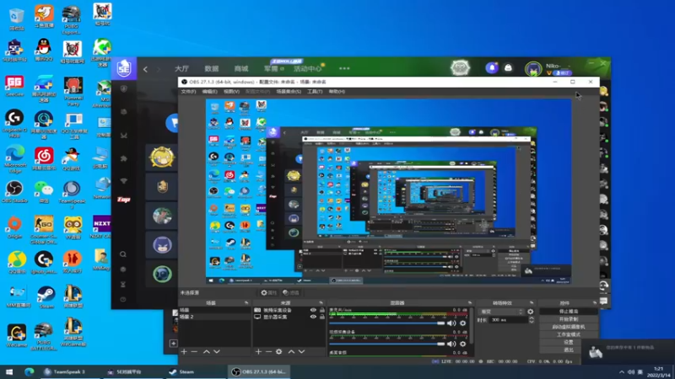Open 商城 tab in 5E platform
Viewport: 675px width, 379px height.
tap(241, 69)
